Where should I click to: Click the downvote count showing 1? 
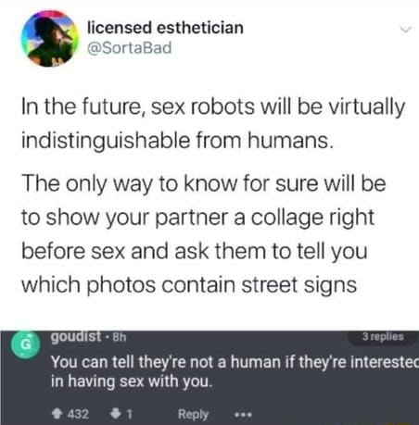click(130, 414)
